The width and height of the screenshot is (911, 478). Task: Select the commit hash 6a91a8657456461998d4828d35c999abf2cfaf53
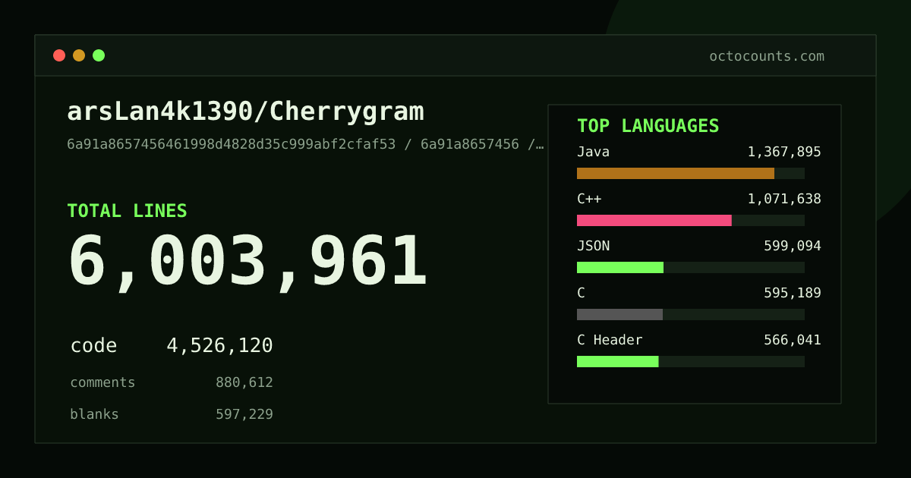[x=232, y=144]
